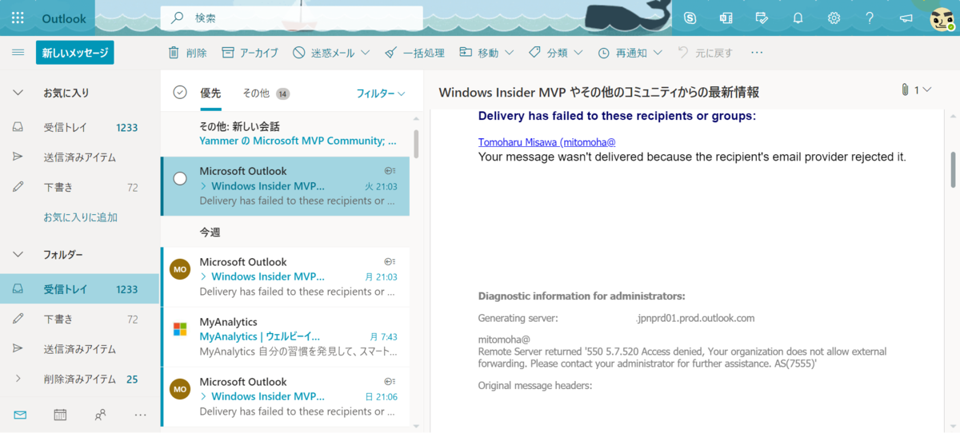
Task: Click the New message (新しいメッセージ) button
Action: 75,53
